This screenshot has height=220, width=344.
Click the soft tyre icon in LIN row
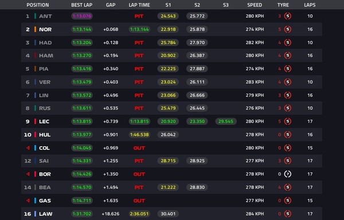(288, 95)
